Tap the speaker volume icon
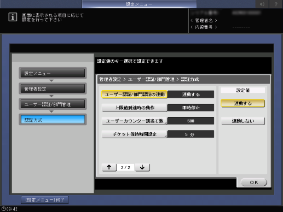 point(262,4)
